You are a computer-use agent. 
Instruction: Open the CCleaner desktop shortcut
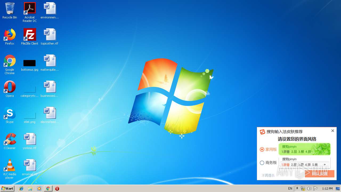click(x=10, y=141)
